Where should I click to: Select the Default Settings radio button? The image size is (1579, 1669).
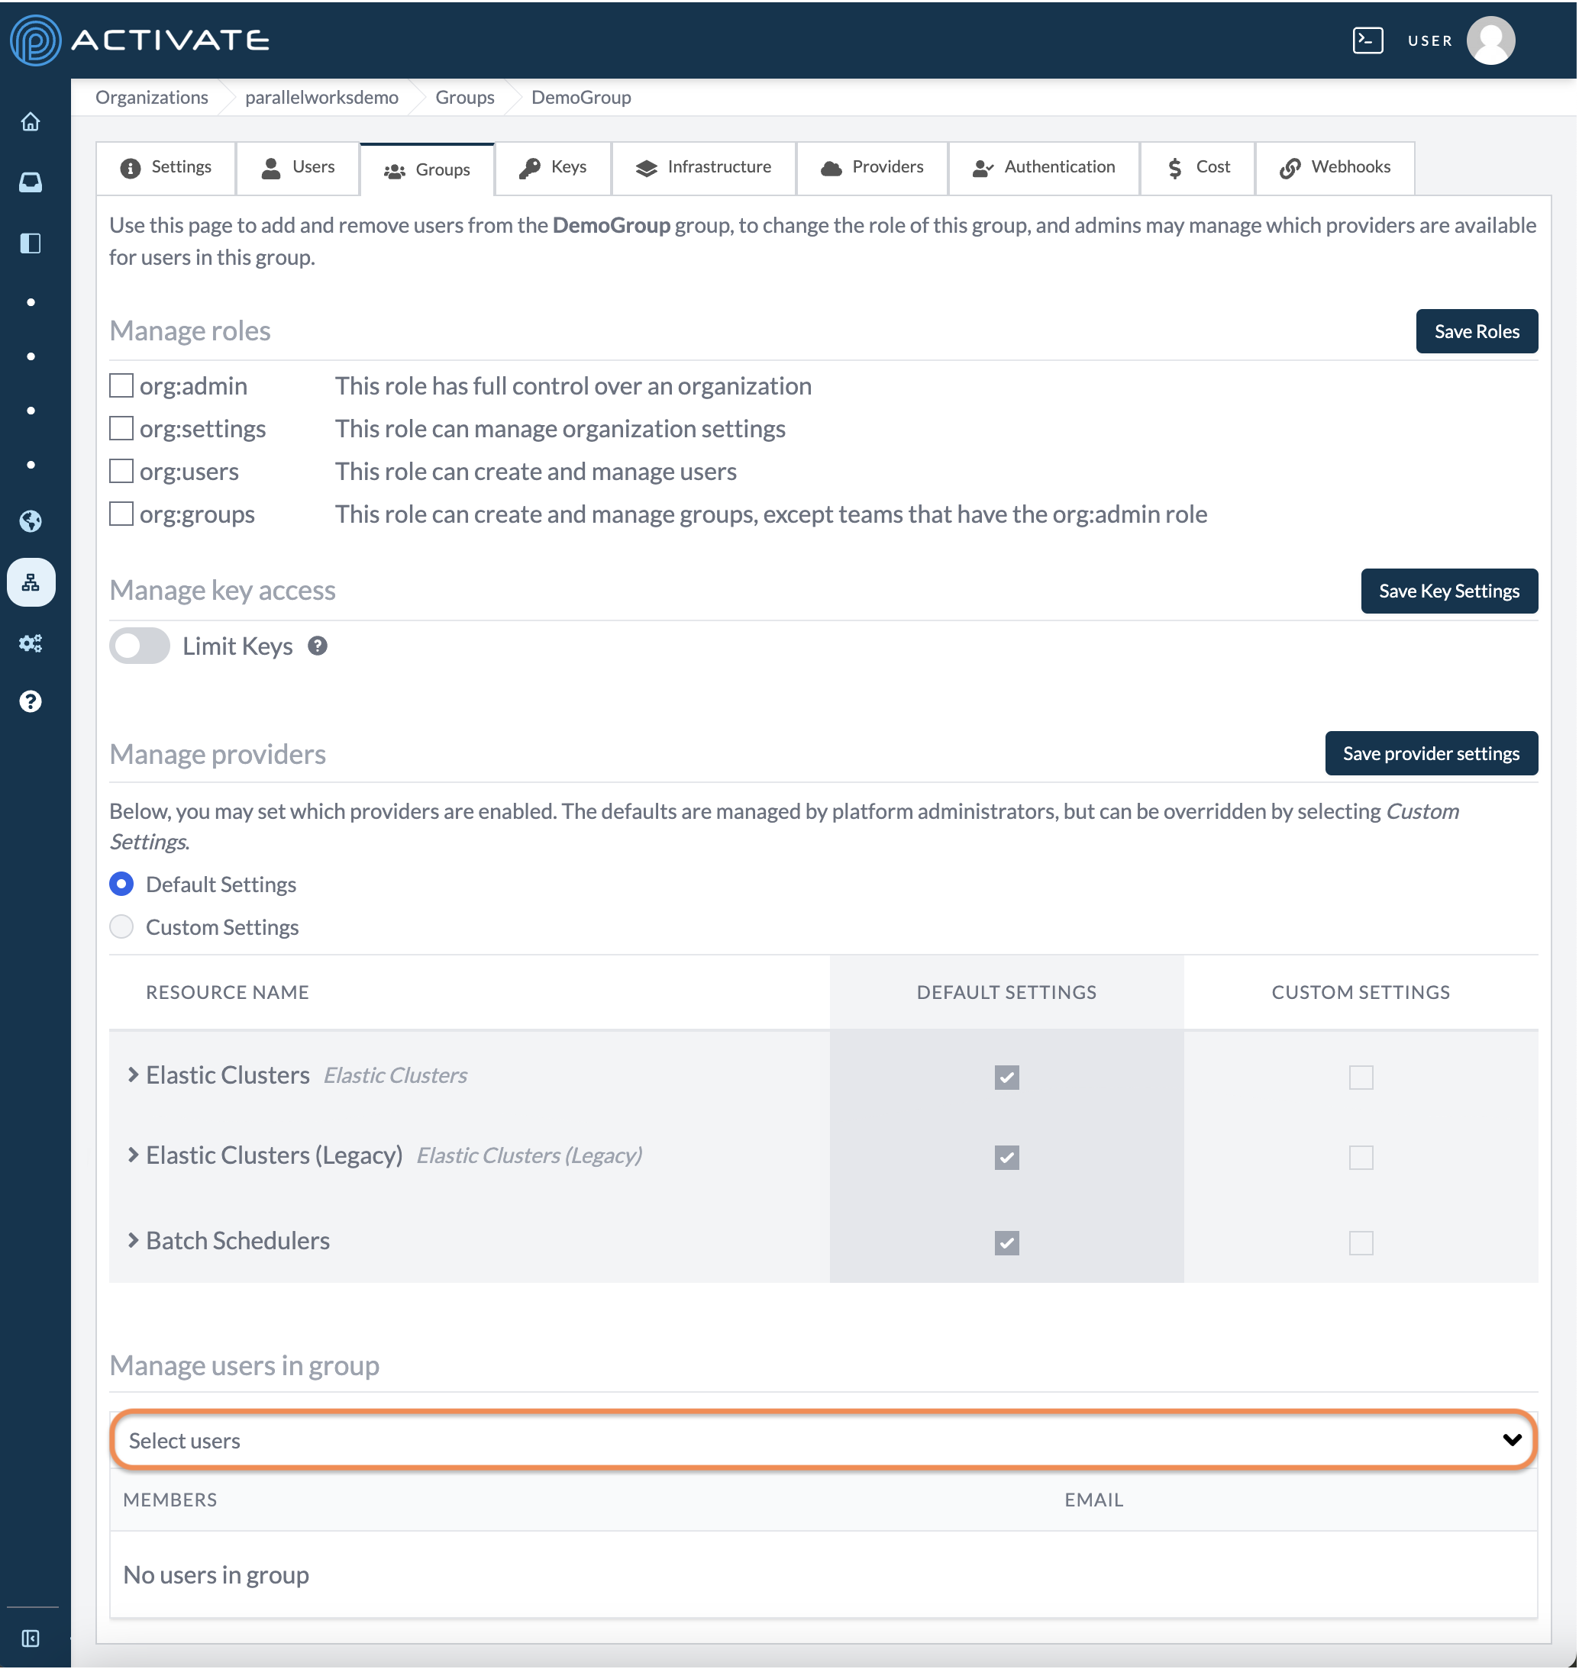coord(121,884)
